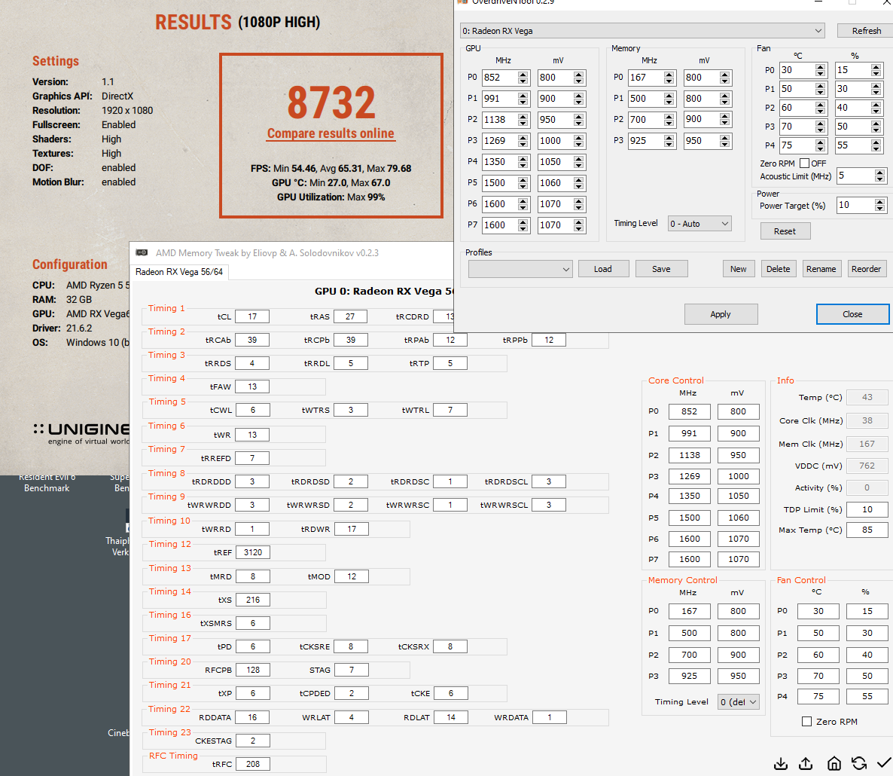Select the Radeon RX Vega 56/64 tab
The width and height of the screenshot is (893, 776).
click(x=179, y=272)
